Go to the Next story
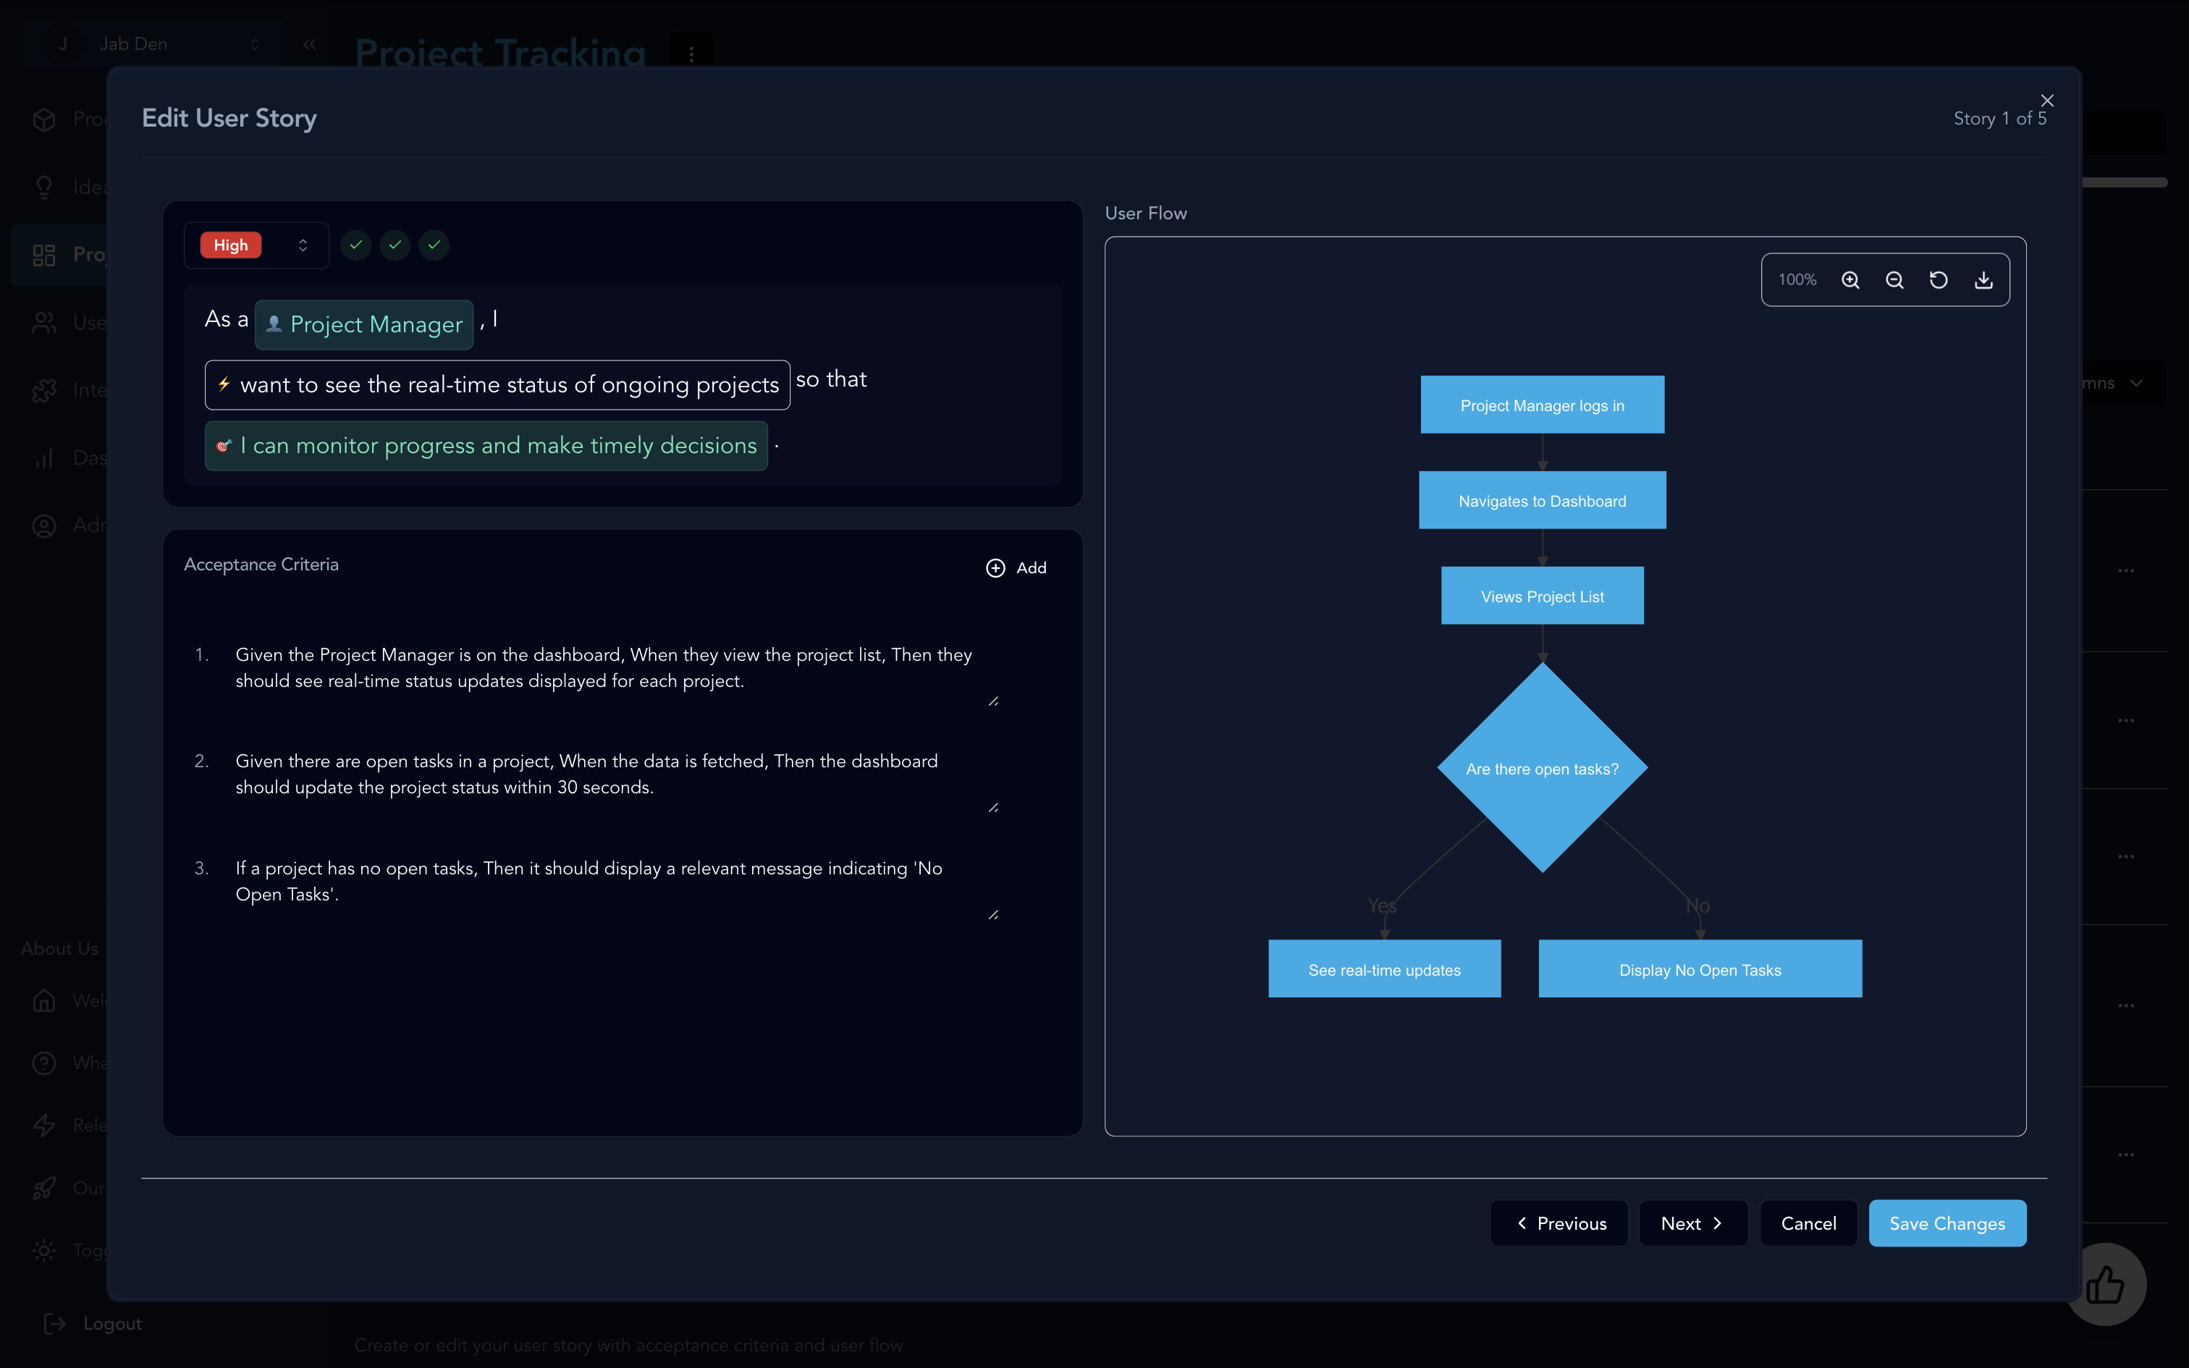 tap(1692, 1223)
